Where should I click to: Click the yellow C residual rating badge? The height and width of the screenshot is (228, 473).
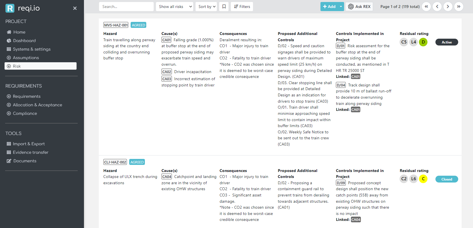pyautogui.click(x=423, y=179)
